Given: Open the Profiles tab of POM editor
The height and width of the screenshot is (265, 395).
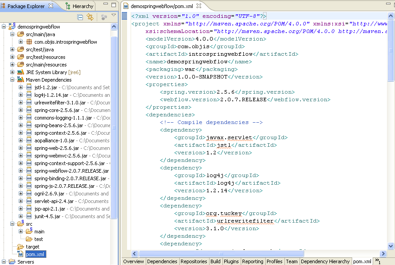Looking at the screenshot, I should 274,261.
